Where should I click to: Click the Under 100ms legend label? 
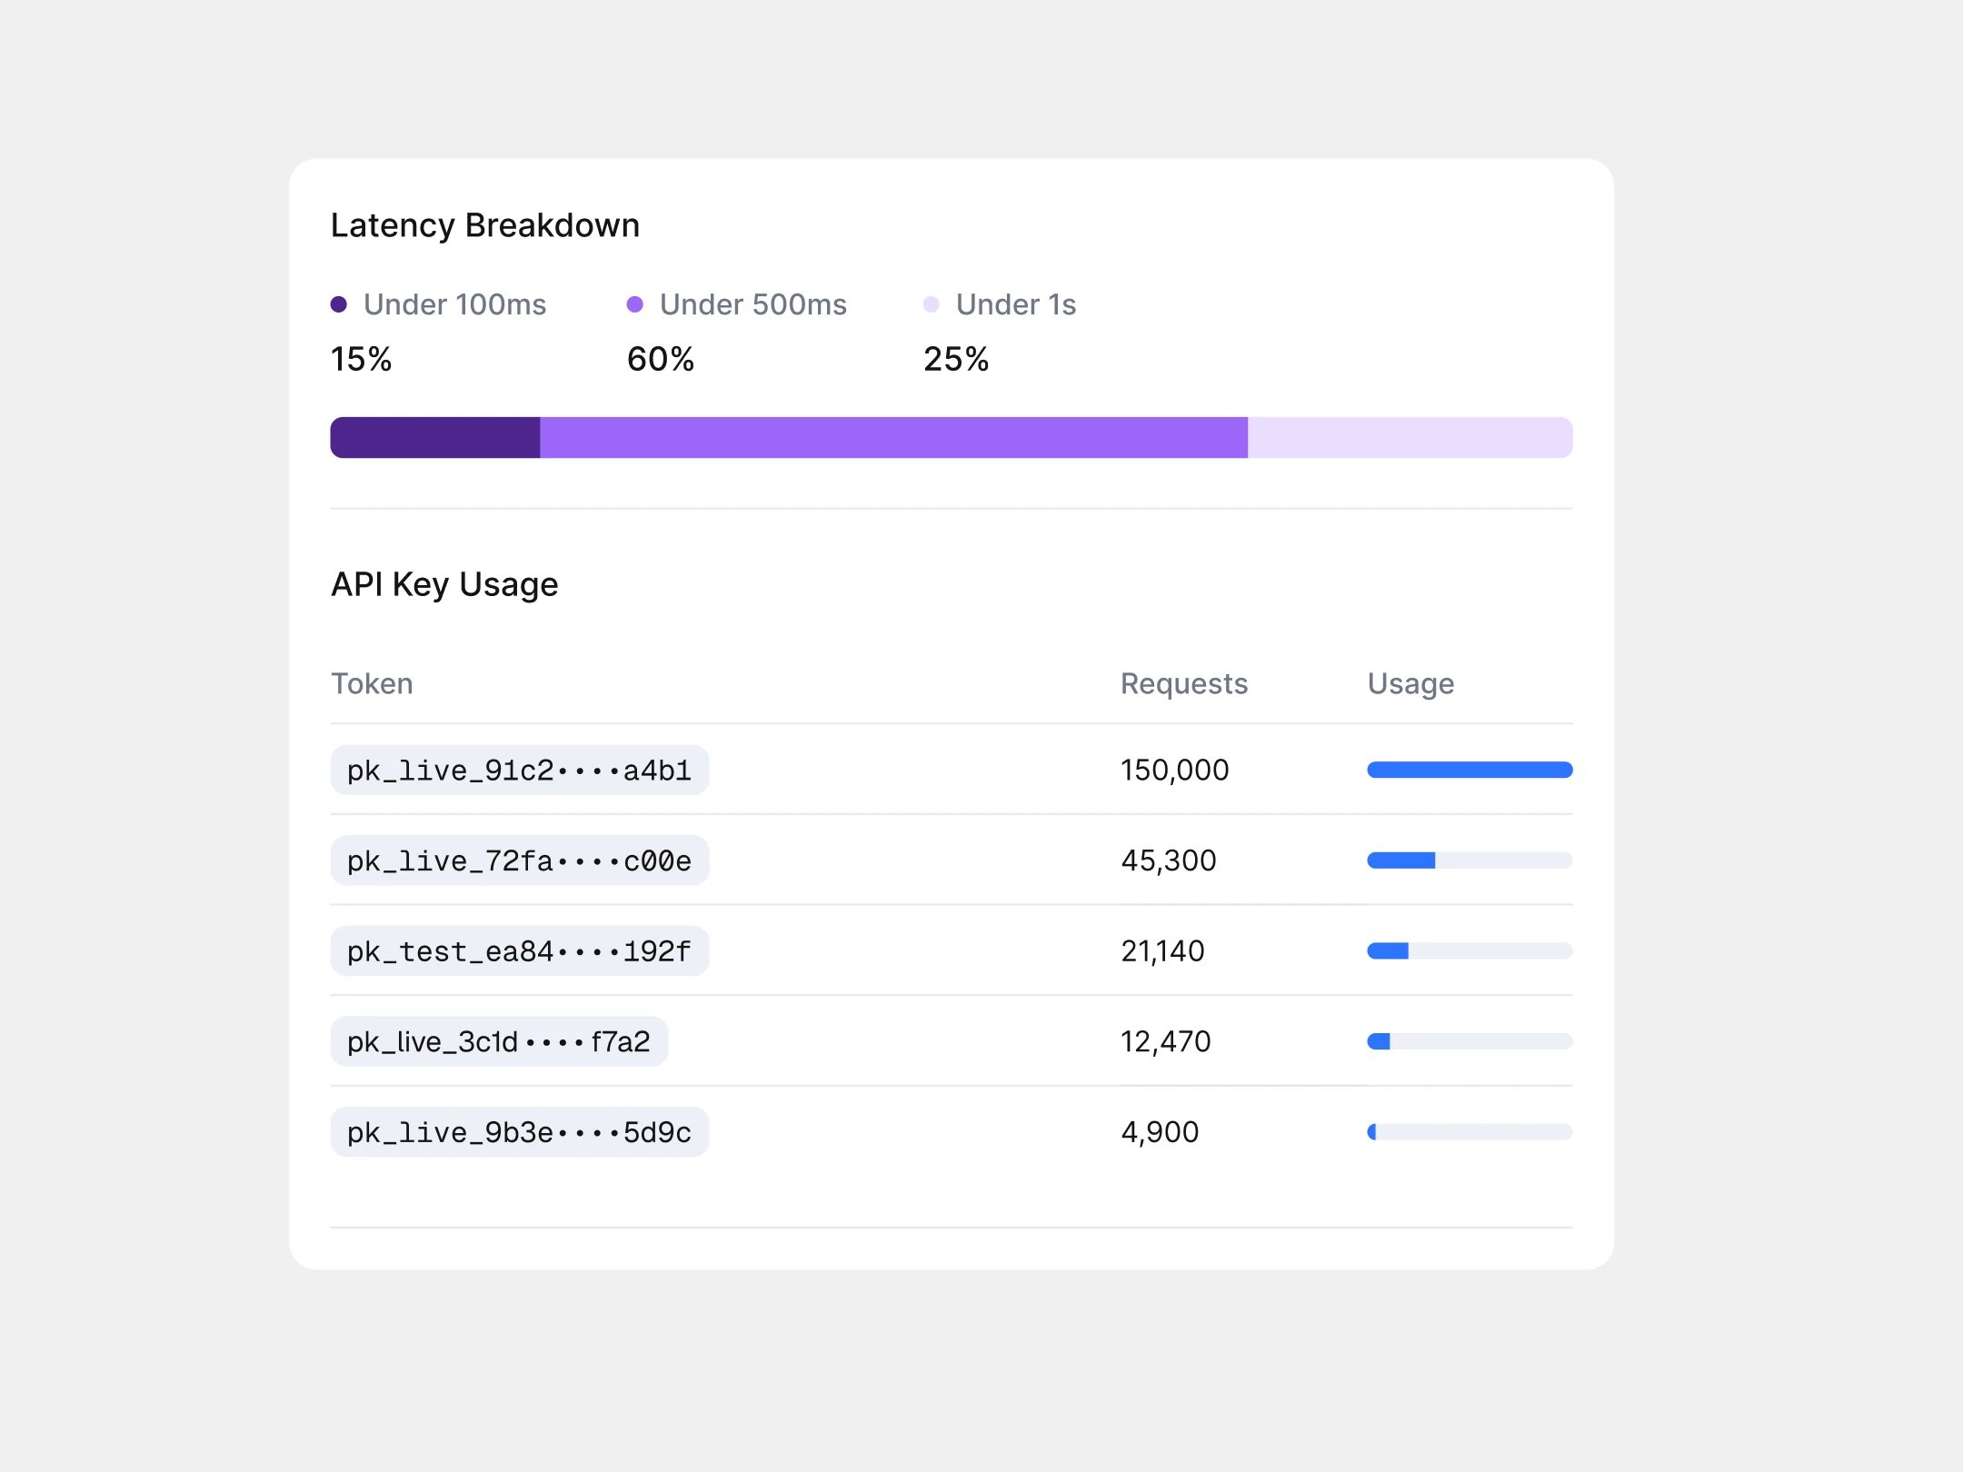point(455,304)
